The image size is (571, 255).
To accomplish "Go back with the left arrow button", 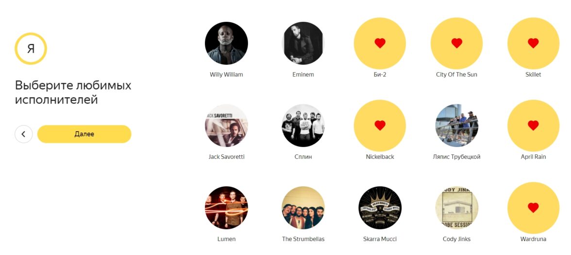I will coord(24,134).
